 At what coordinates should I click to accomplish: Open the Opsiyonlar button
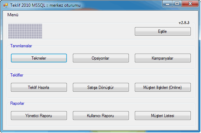(x=101, y=58)
